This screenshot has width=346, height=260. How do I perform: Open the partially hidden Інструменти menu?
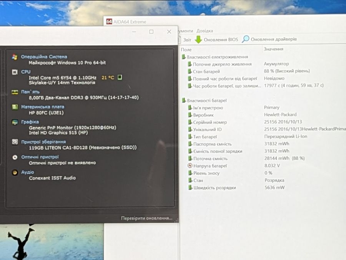(186, 31)
